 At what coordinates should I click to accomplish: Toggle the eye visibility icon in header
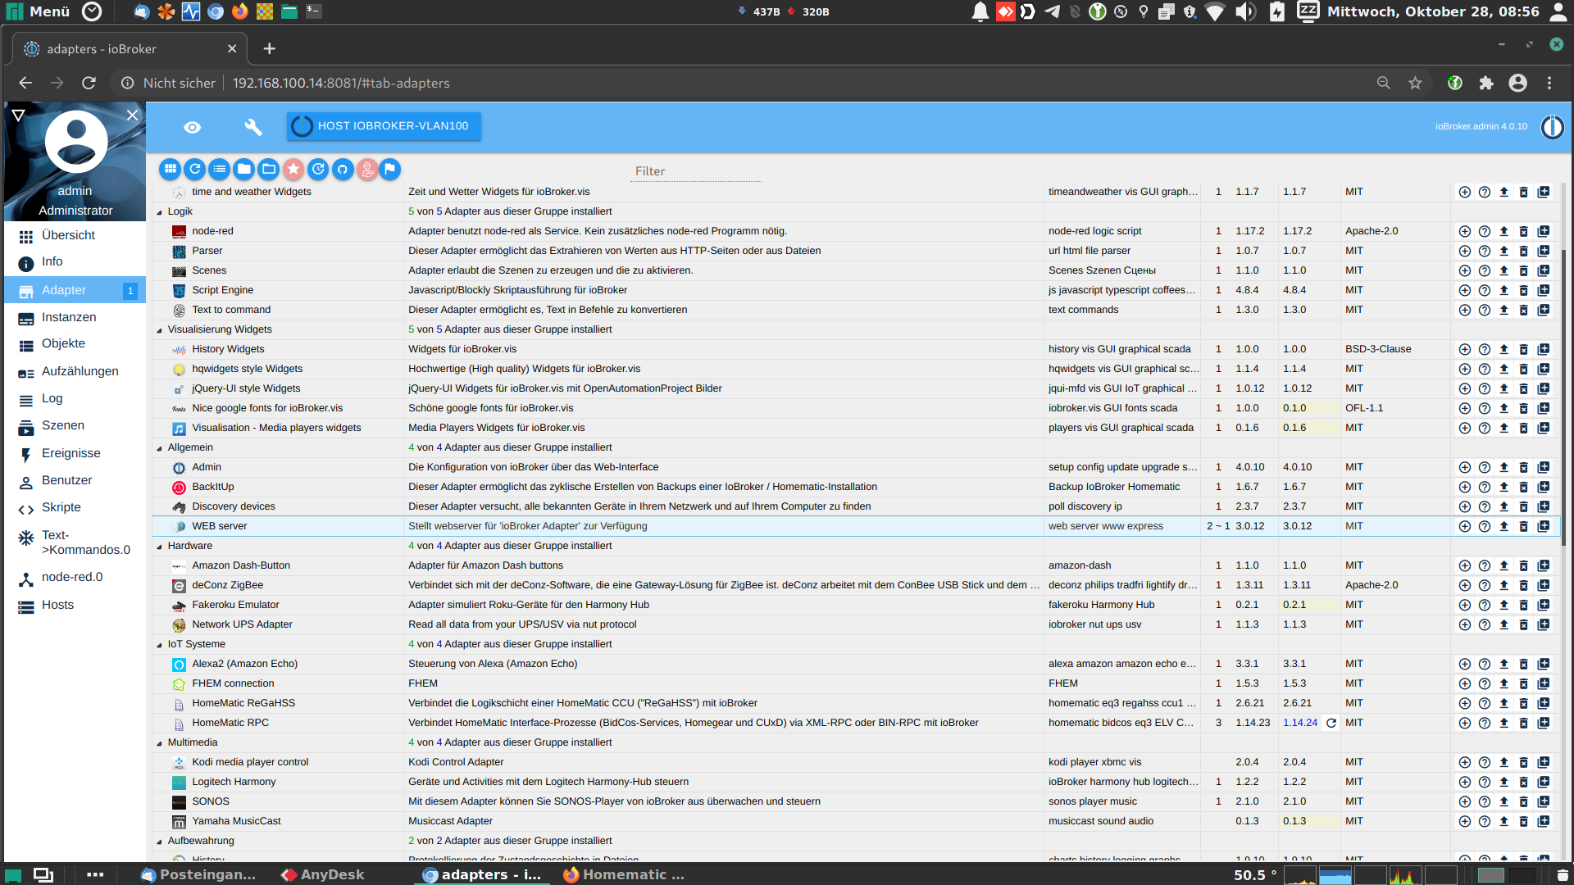[192, 127]
